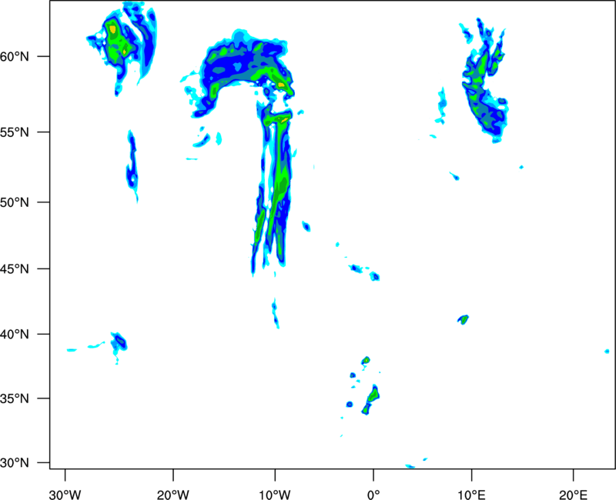Select the 30°W longitude axis label
This screenshot has width=616, height=500.
pyautogui.click(x=65, y=495)
